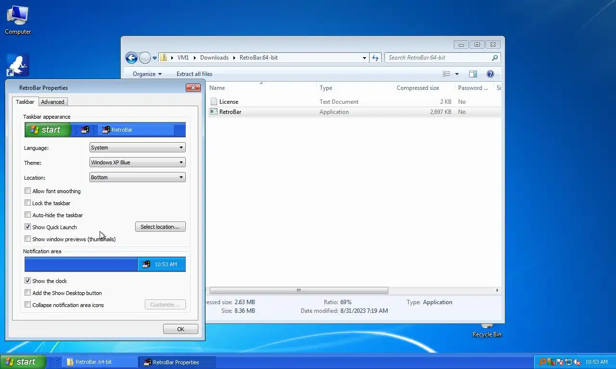Click the refresh icon next to address bar

click(375, 58)
